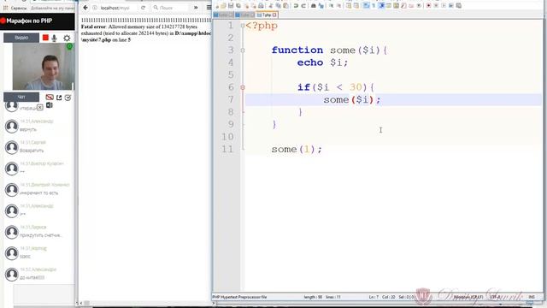Click the red crossed chat icon
This screenshot has height=308, width=547.
coord(50,97)
